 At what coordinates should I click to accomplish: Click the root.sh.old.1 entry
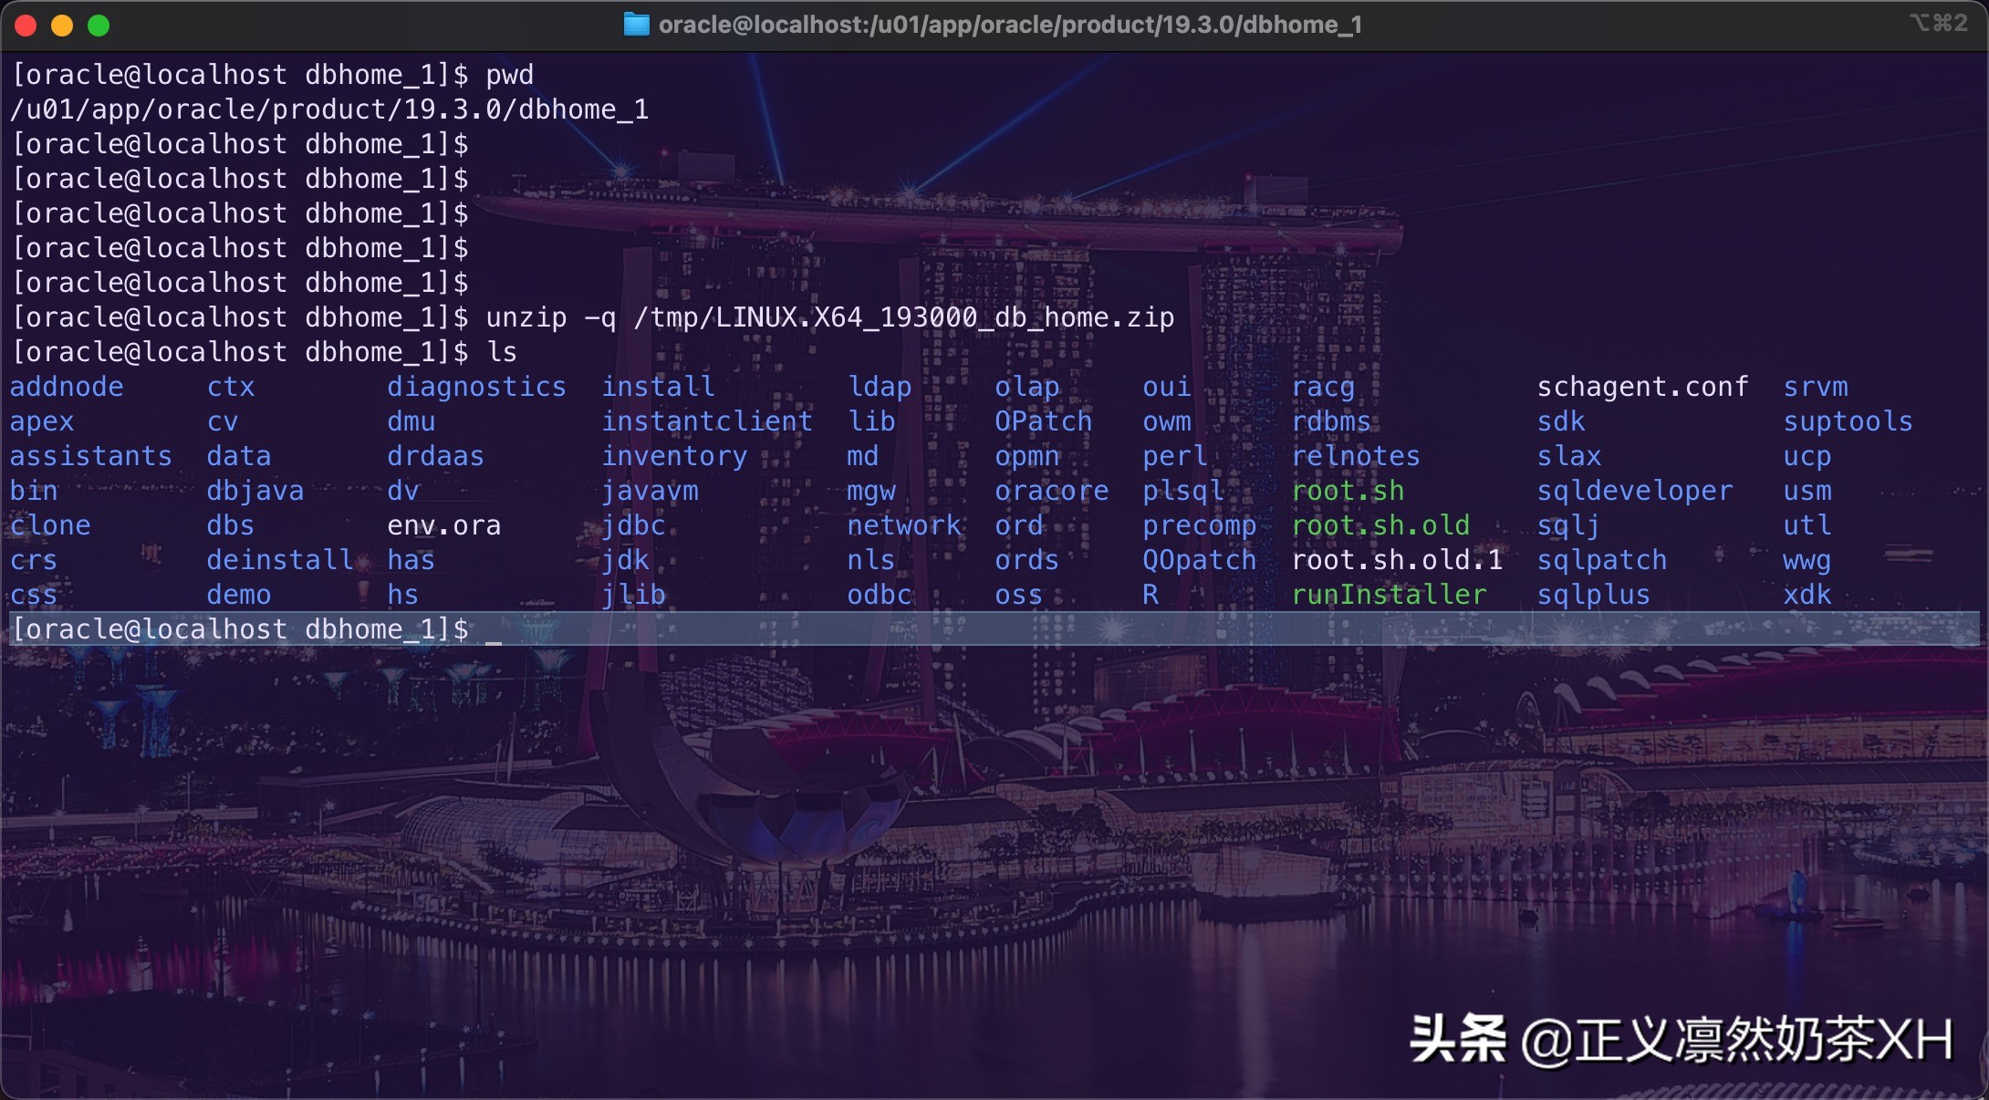1396,559
